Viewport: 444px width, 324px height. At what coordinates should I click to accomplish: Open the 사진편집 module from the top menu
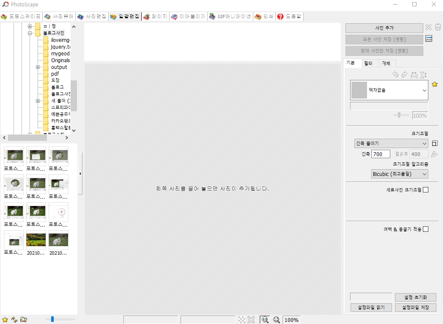93,17
